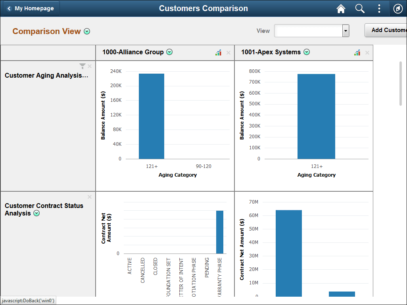Click inside the View text field
Image resolution: width=407 pixels, height=305 pixels.
coord(309,30)
